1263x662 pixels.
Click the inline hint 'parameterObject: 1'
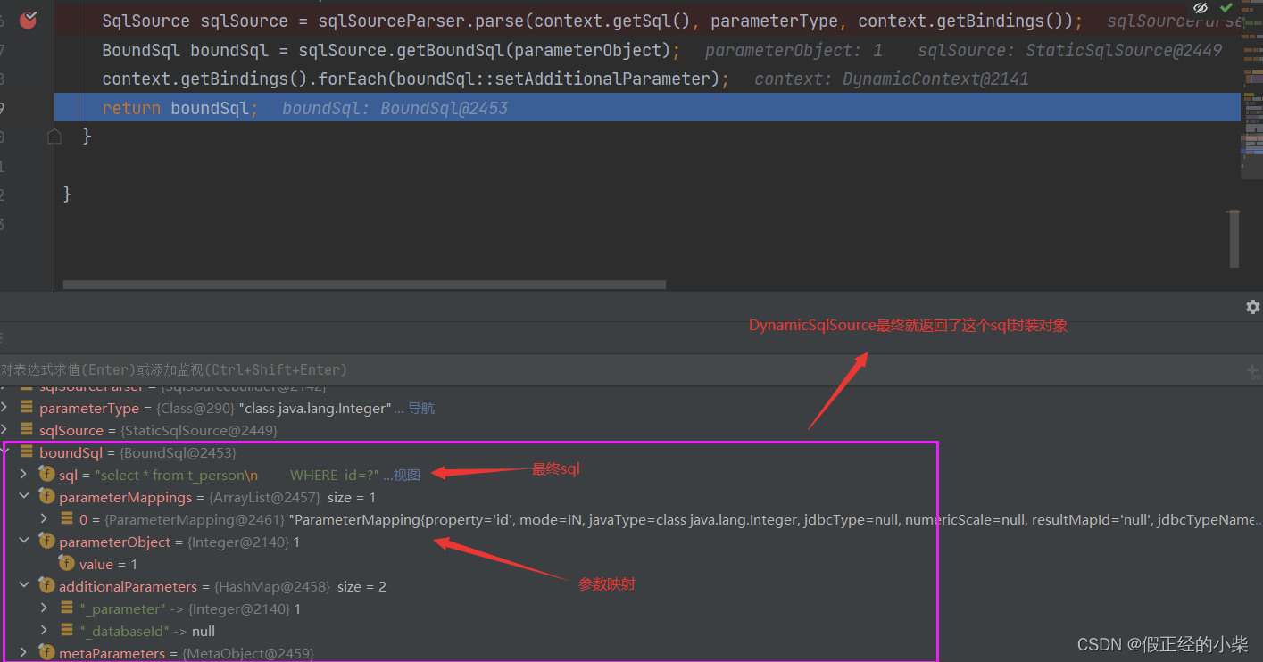coord(794,50)
